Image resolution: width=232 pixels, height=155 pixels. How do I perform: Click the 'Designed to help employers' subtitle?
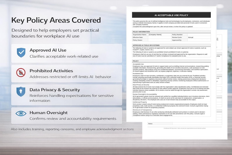click(55, 33)
